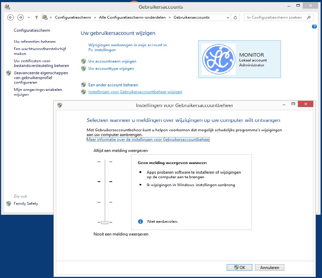The width and height of the screenshot is (322, 278).
Task: Click the Forward arrow navigation button
Action: 20,18
